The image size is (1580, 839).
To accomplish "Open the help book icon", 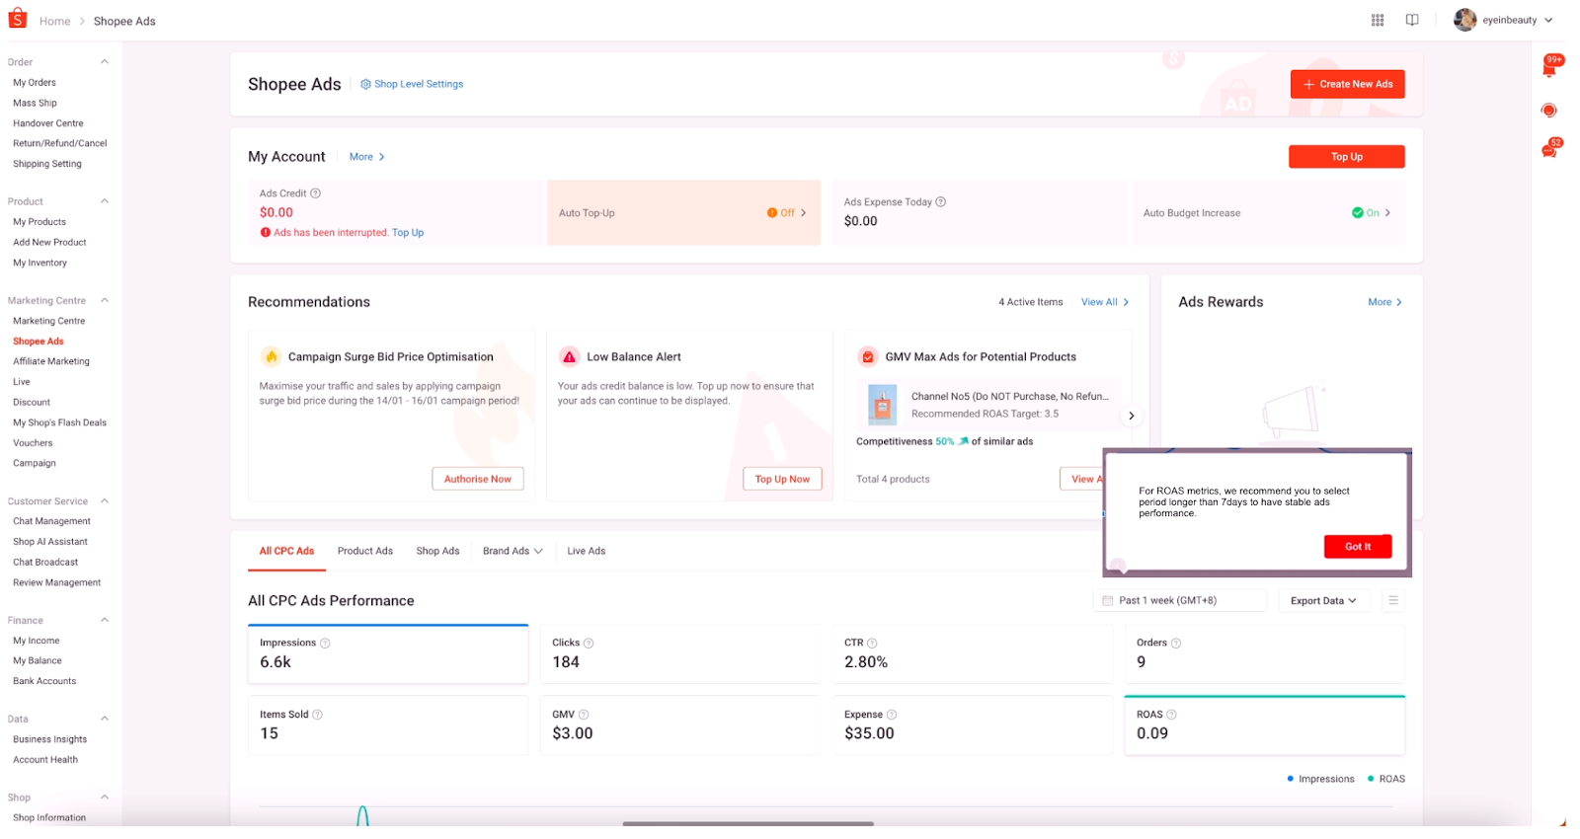I will (x=1412, y=20).
